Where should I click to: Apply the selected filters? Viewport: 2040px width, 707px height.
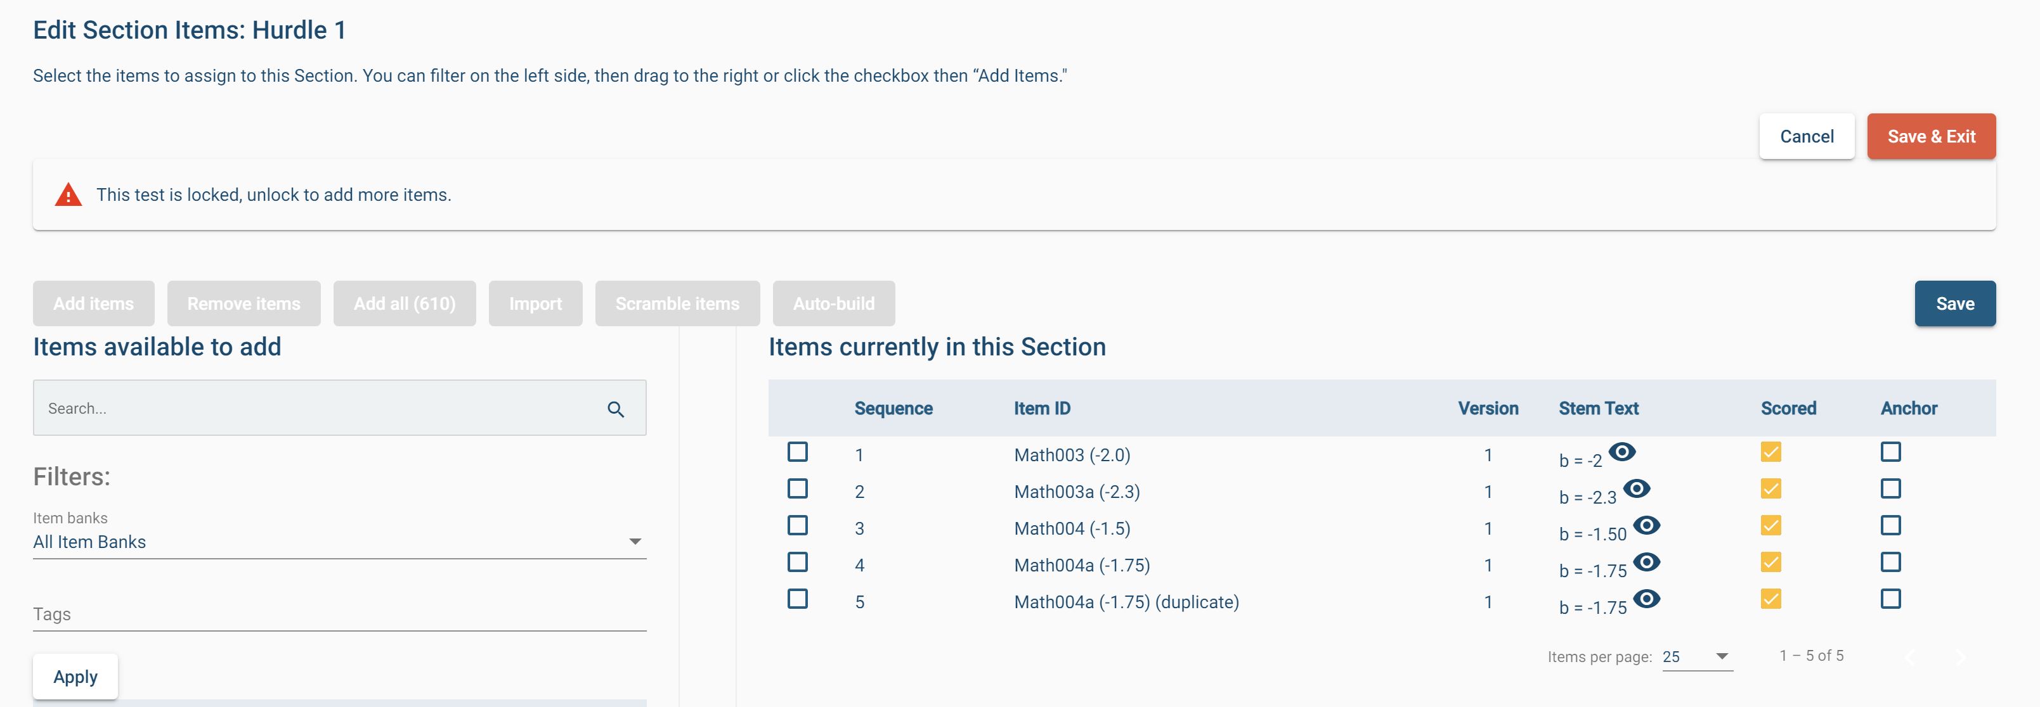75,676
